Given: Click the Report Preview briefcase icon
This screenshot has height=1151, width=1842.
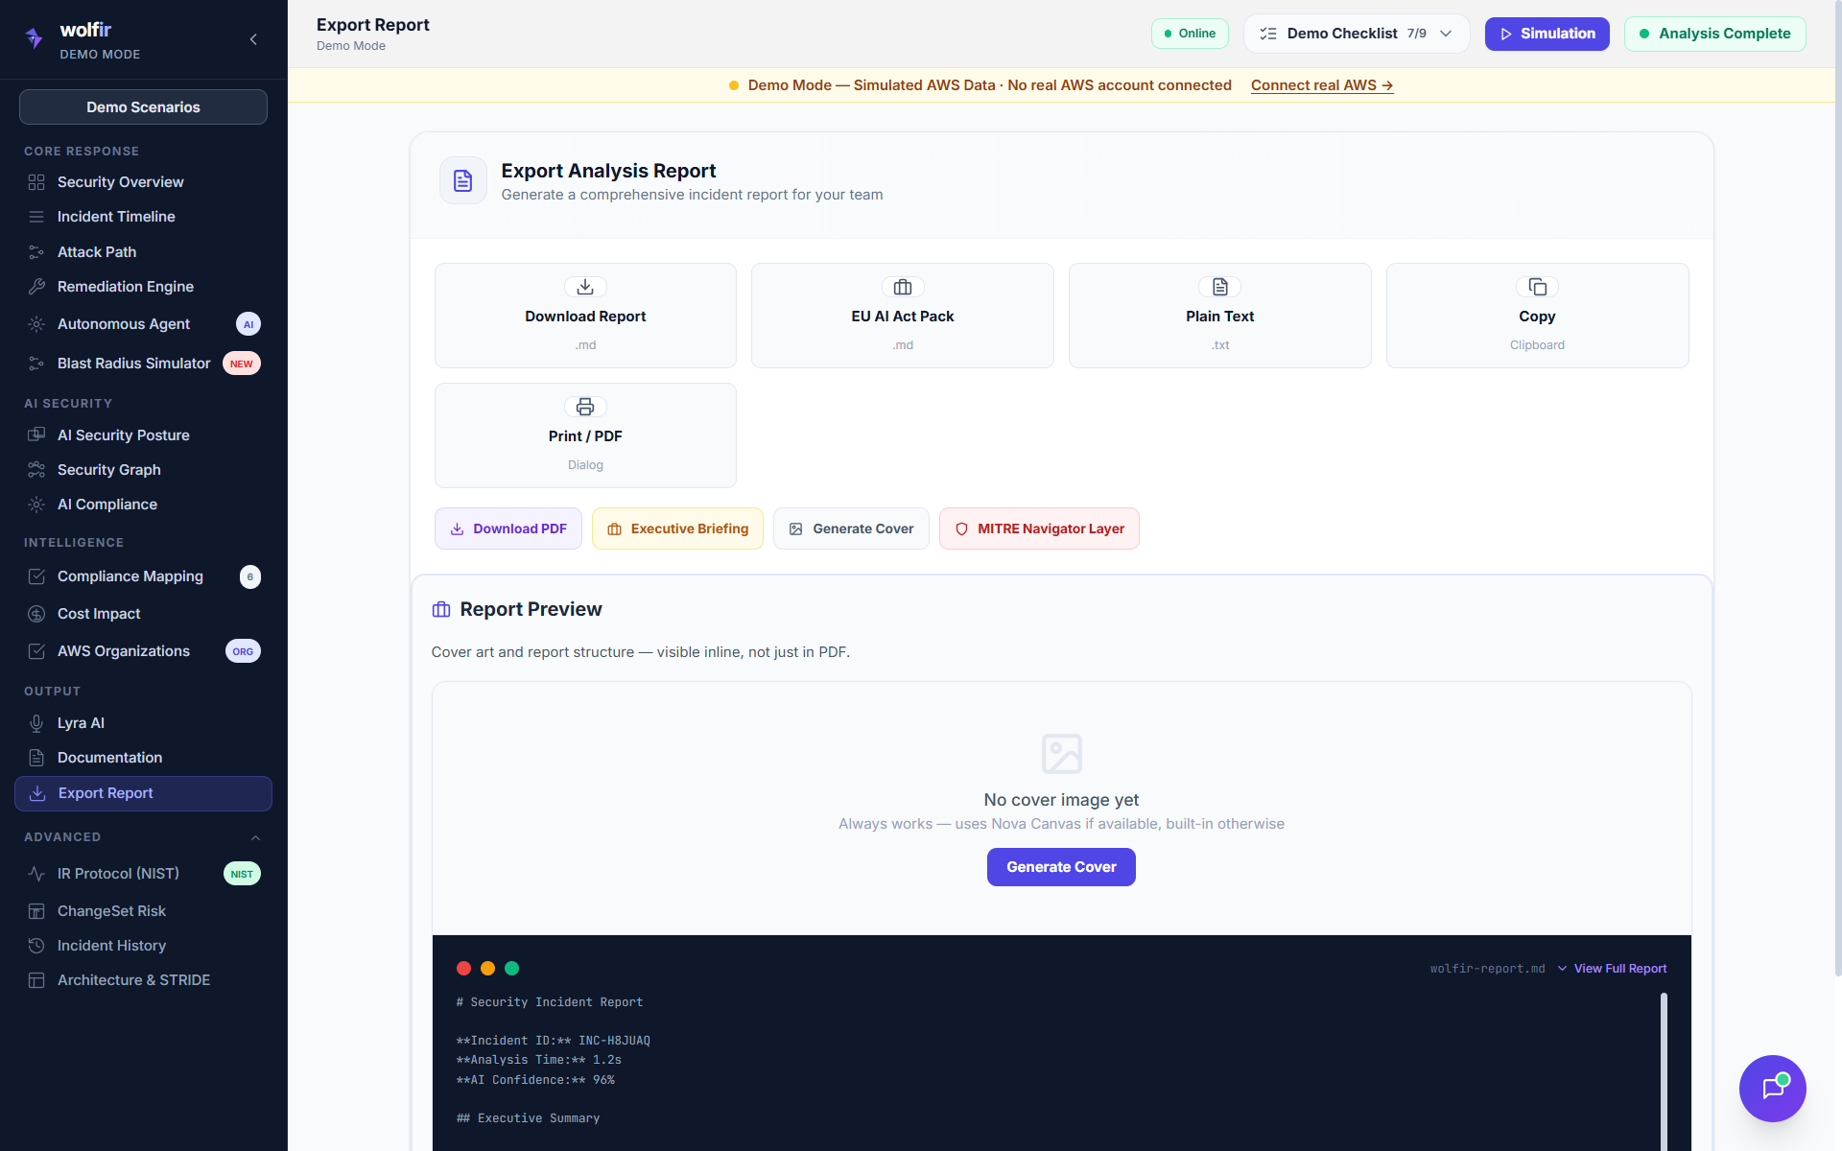Looking at the screenshot, I should [x=441, y=610].
